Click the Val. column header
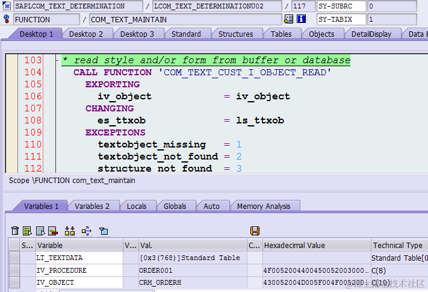Screen dimensions: 428x292 [x=193, y=245]
